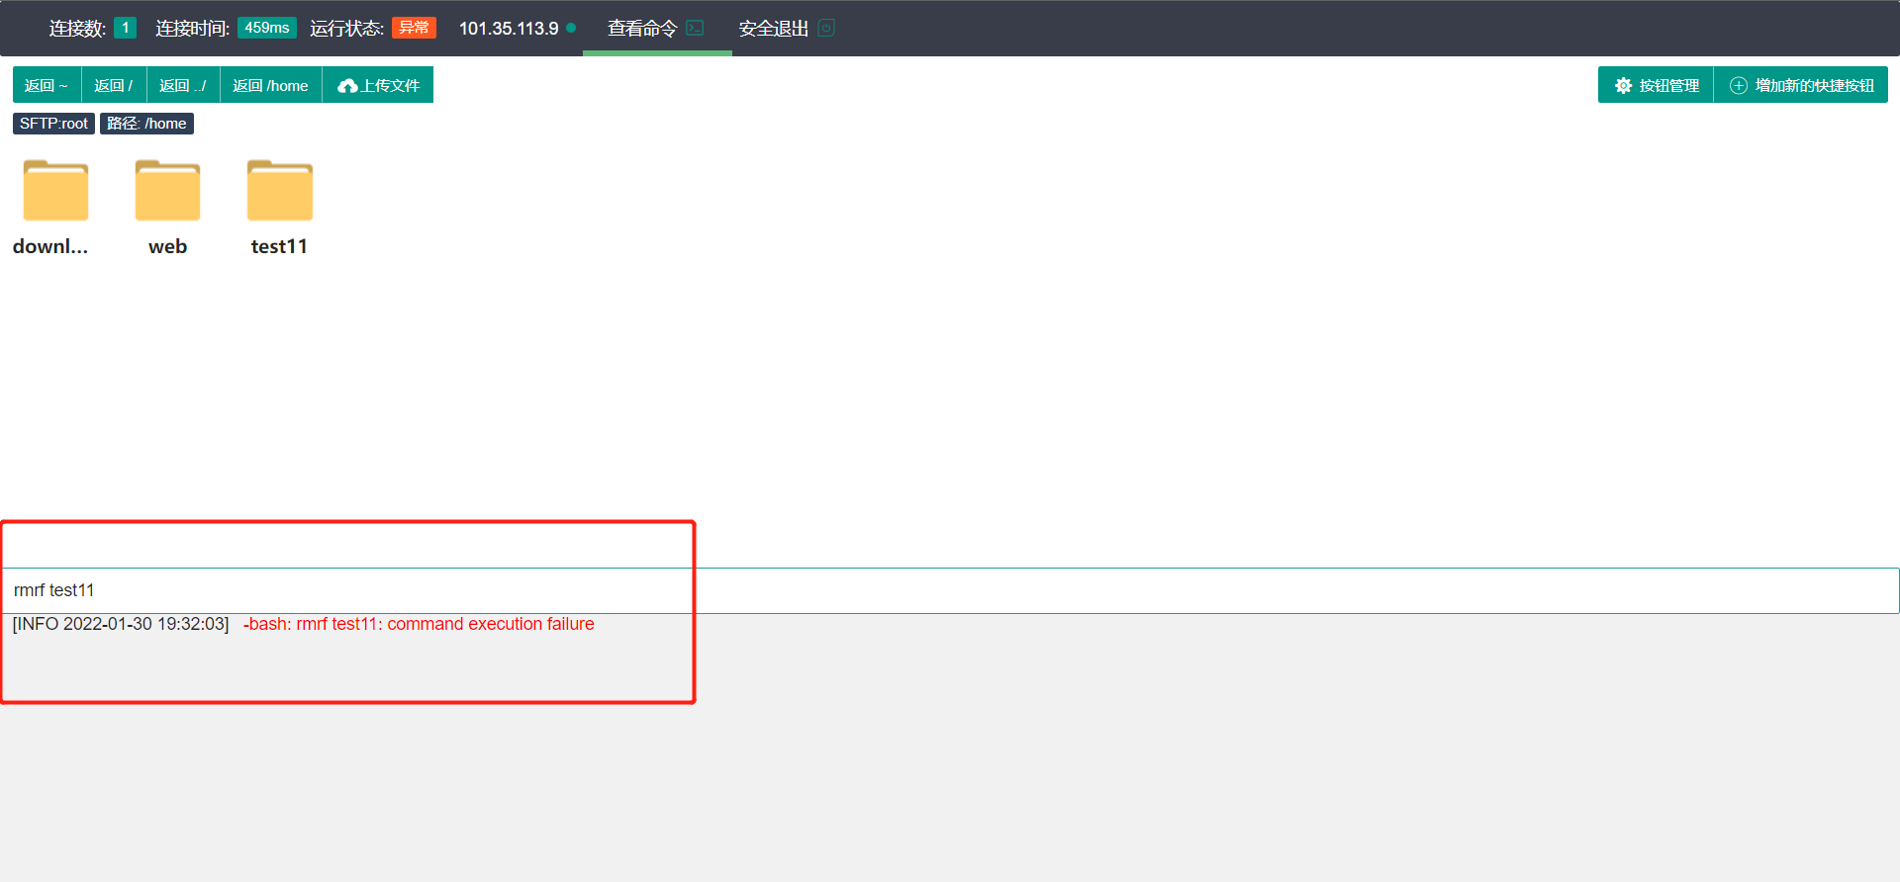1900x882 pixels.
Task: Click the 返回 ~ button
Action: point(47,85)
